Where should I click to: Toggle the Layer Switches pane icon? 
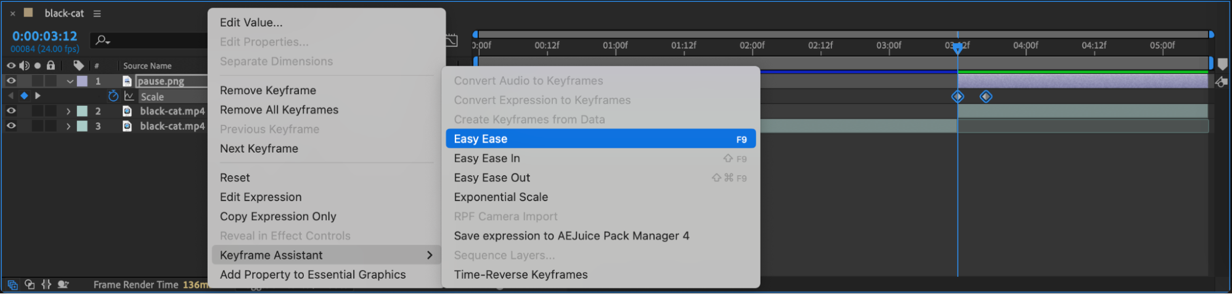click(12, 284)
